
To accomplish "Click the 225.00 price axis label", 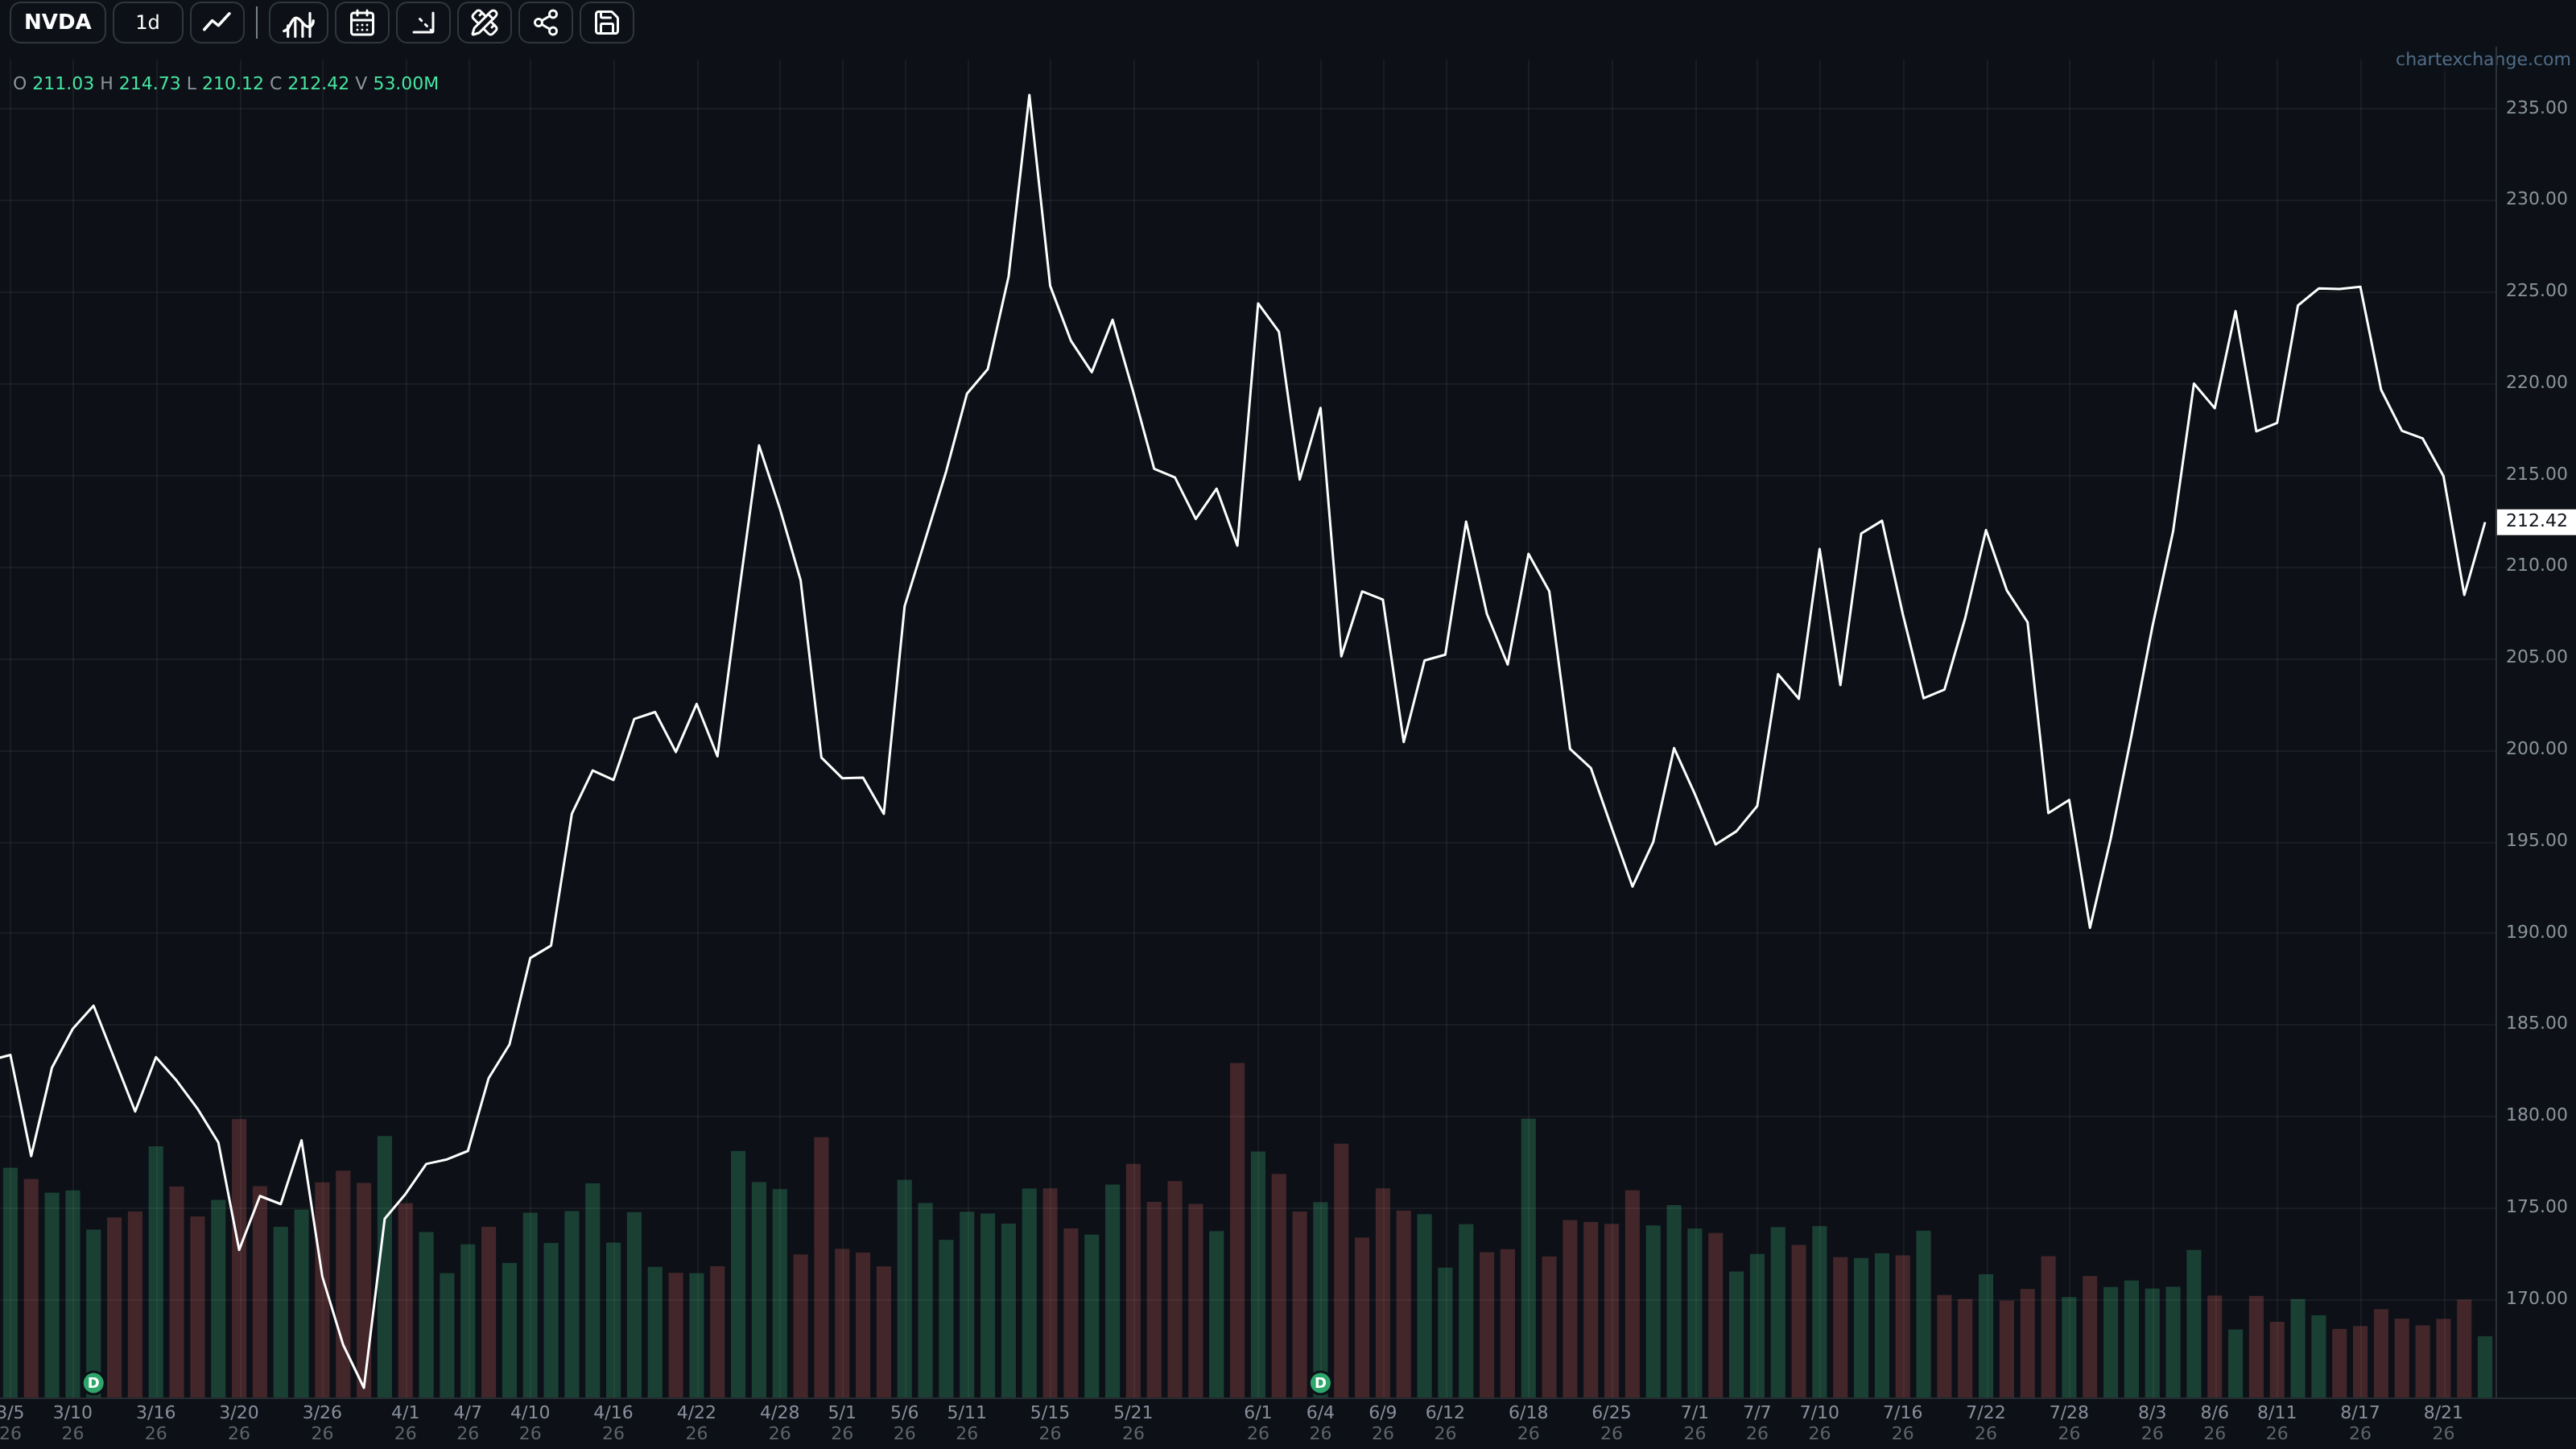I will 2536,290.
